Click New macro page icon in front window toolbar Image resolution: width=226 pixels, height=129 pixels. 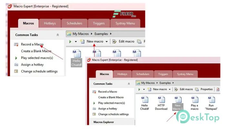point(149,89)
